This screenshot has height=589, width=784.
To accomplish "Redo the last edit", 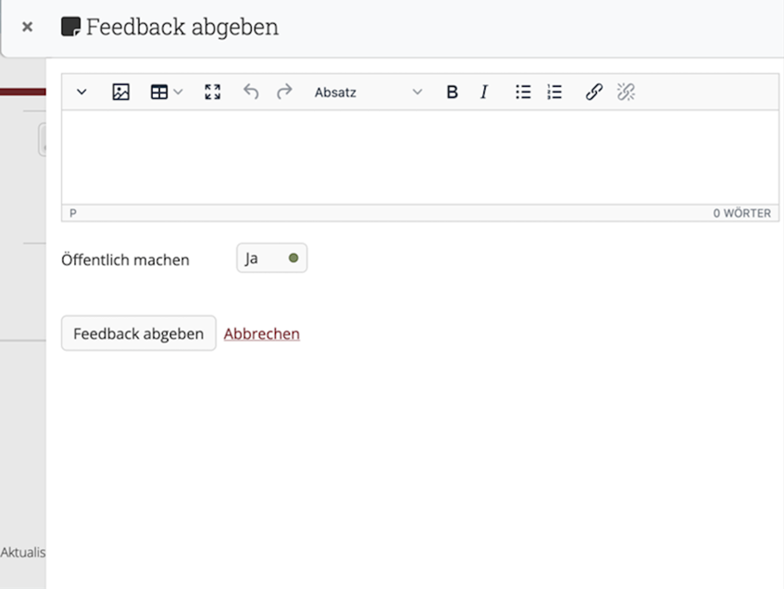I will tap(284, 92).
